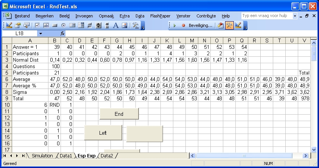The width and height of the screenshot is (319, 168).
Task: Run macro with green play icon
Action: point(174,25)
